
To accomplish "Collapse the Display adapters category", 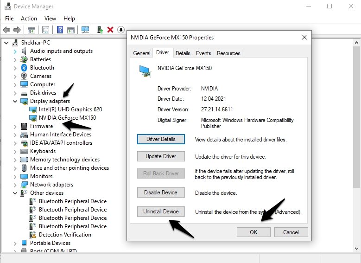I will [x=15, y=101].
